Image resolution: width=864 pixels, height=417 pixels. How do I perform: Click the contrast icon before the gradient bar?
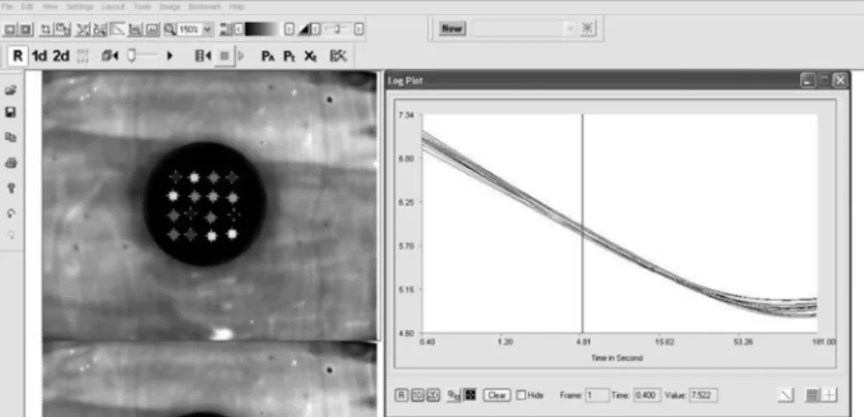coord(225,29)
